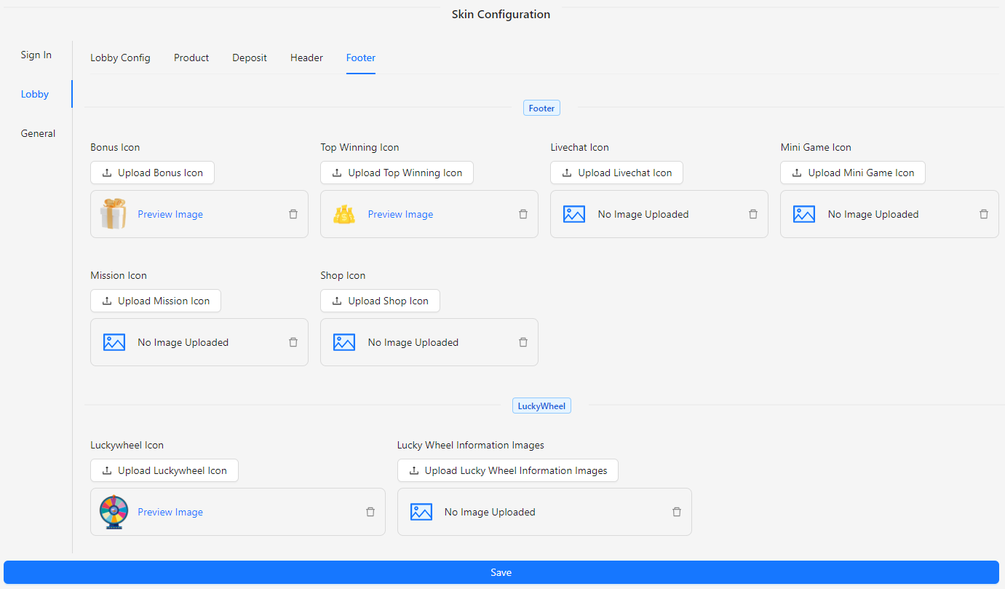
Task: Click the Livechat no-image placeholder icon
Action: tap(574, 214)
